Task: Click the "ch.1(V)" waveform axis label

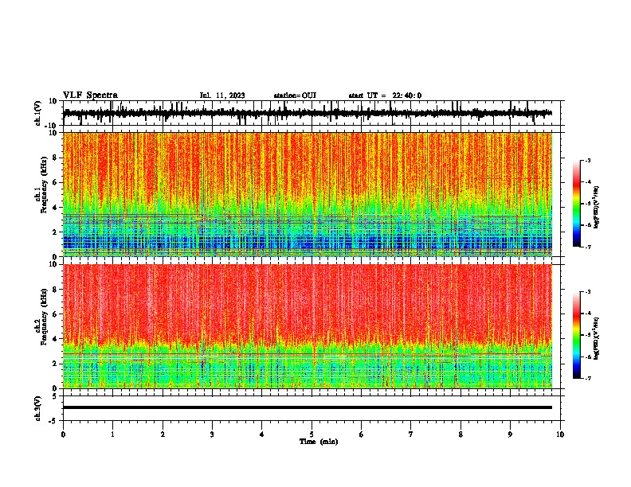Action: click(38, 113)
